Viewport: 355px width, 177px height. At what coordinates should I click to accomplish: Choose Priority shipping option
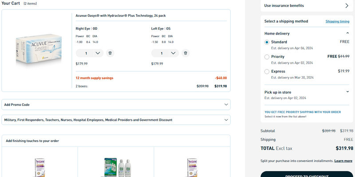click(x=267, y=57)
